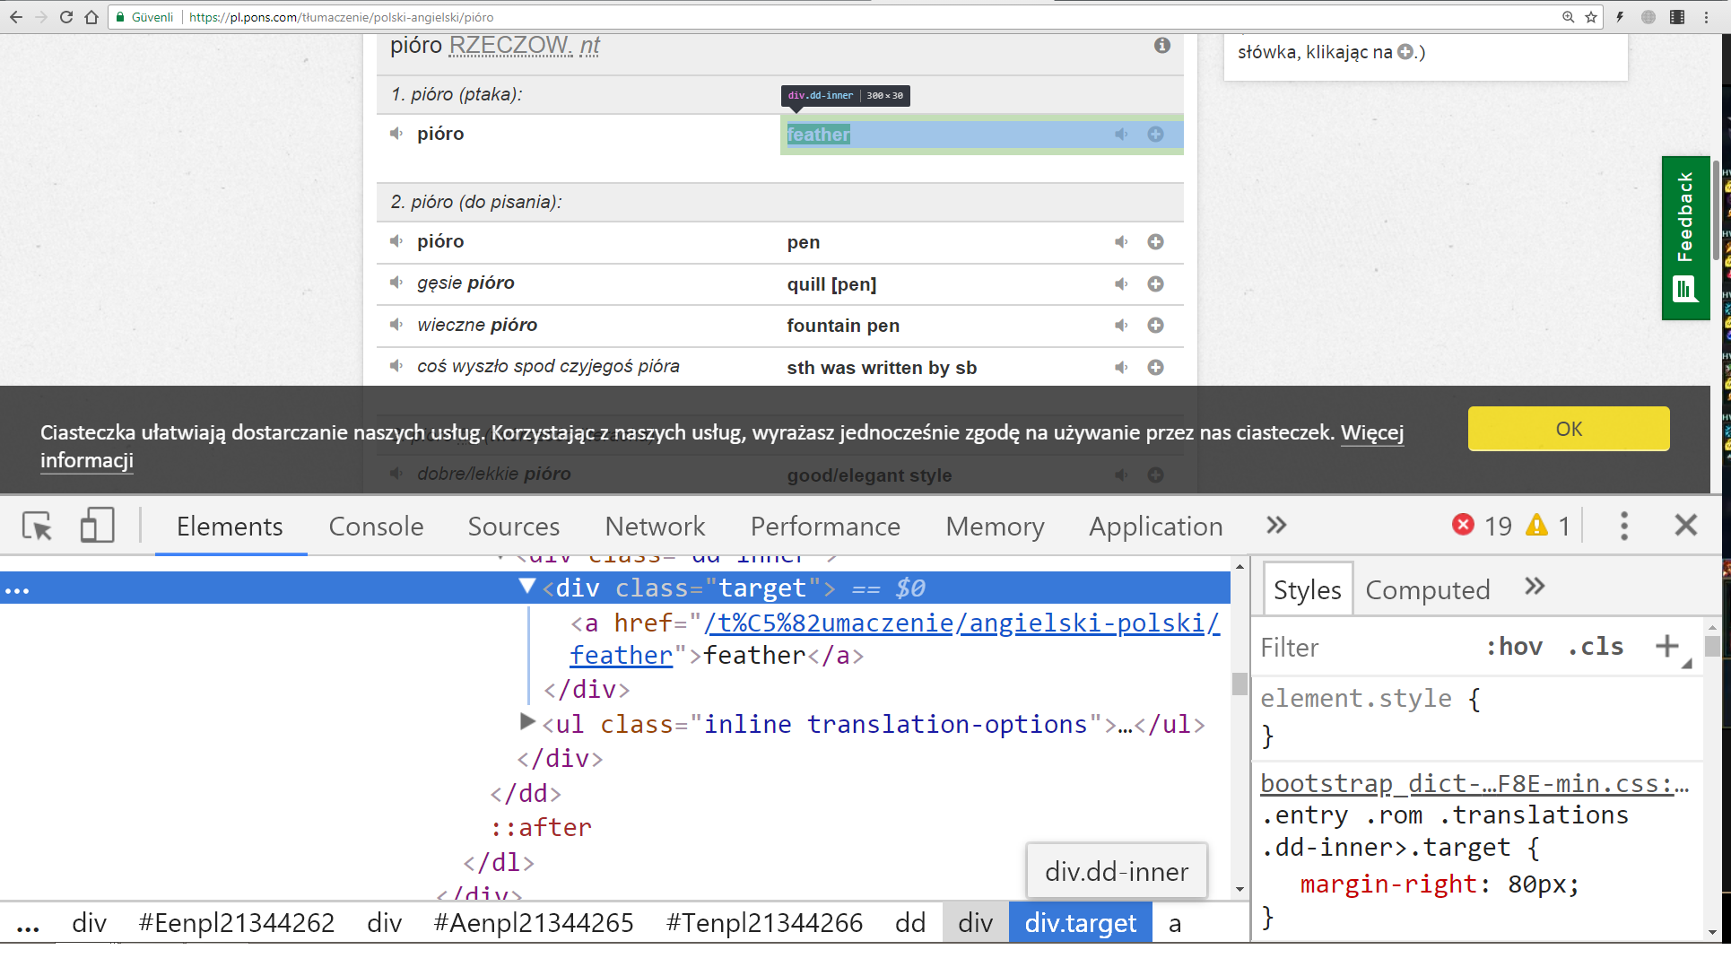Open Więcej informacji cookie link
The width and height of the screenshot is (1731, 967).
click(x=1372, y=433)
